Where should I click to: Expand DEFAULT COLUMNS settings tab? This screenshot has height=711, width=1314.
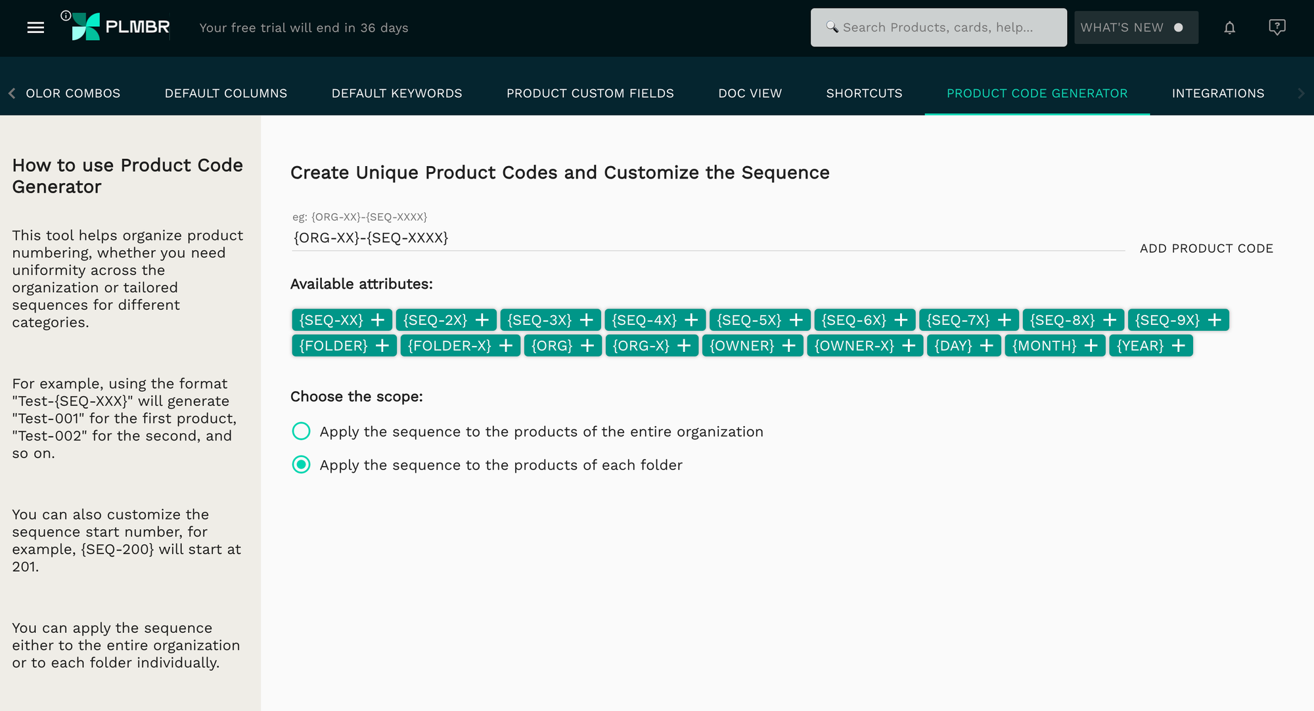(x=225, y=93)
